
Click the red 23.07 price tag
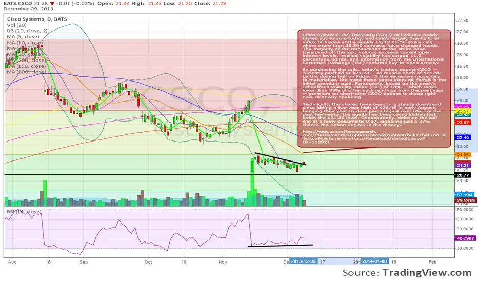pos(463,122)
